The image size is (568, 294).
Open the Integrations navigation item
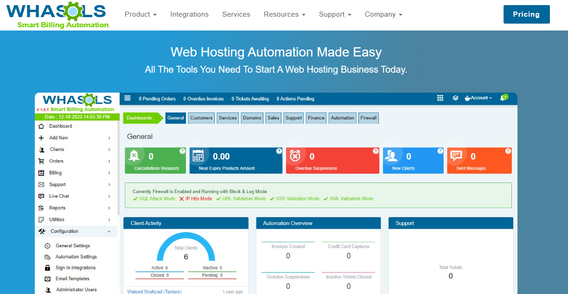point(189,14)
